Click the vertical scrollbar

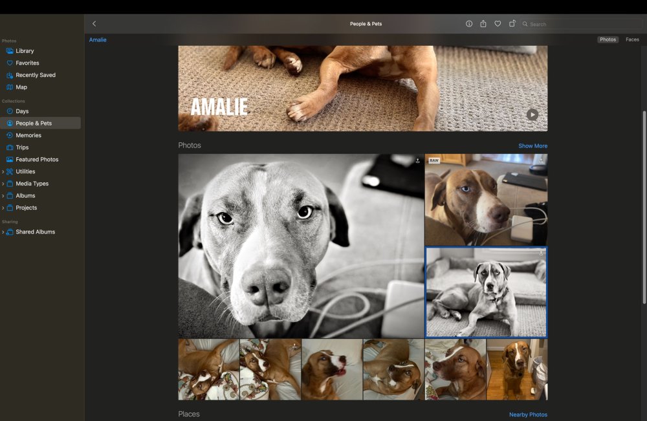(x=644, y=208)
